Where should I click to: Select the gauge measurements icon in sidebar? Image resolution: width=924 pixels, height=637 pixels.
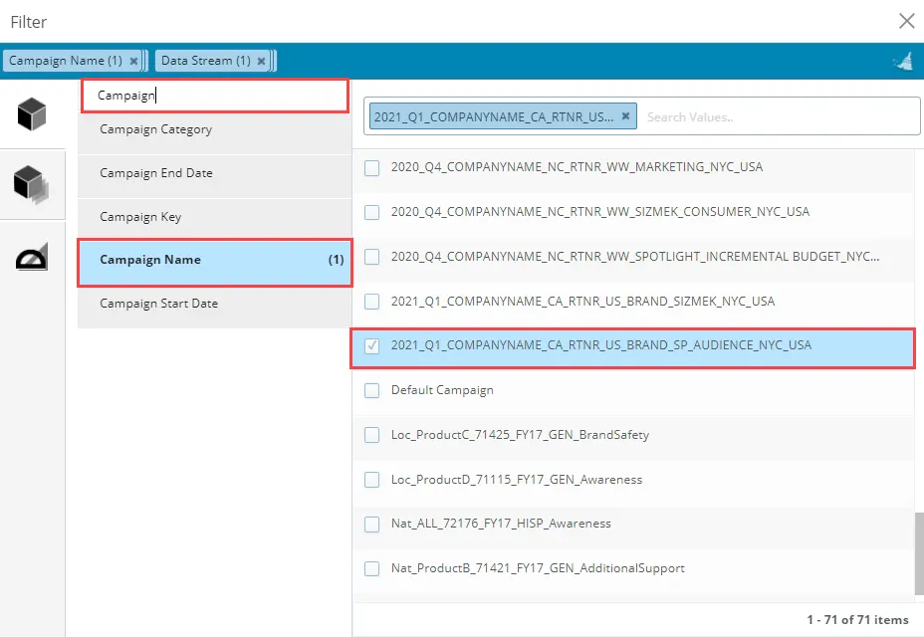31,257
